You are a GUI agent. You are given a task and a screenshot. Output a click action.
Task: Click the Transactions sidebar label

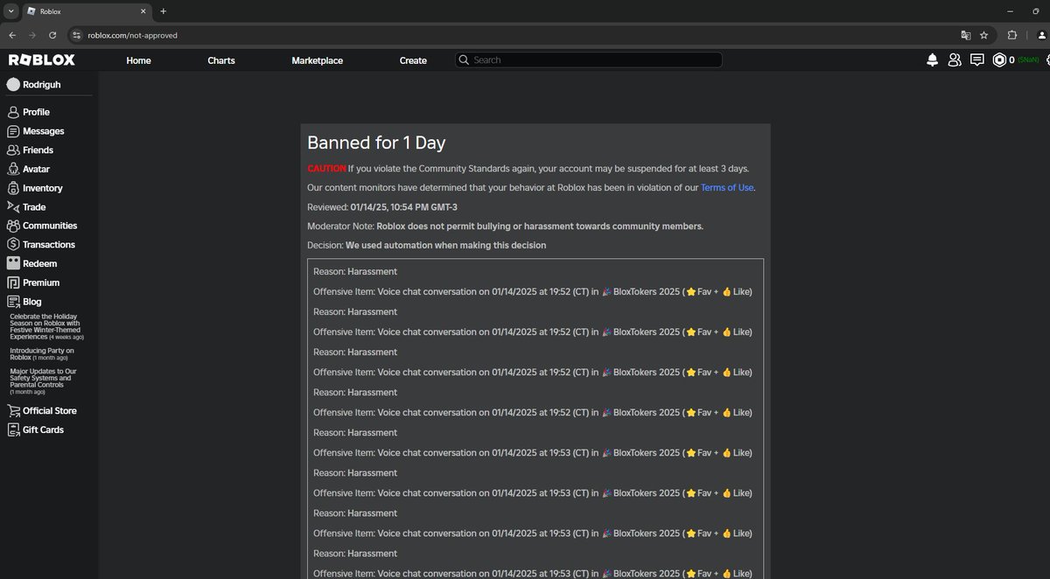pyautogui.click(x=49, y=245)
